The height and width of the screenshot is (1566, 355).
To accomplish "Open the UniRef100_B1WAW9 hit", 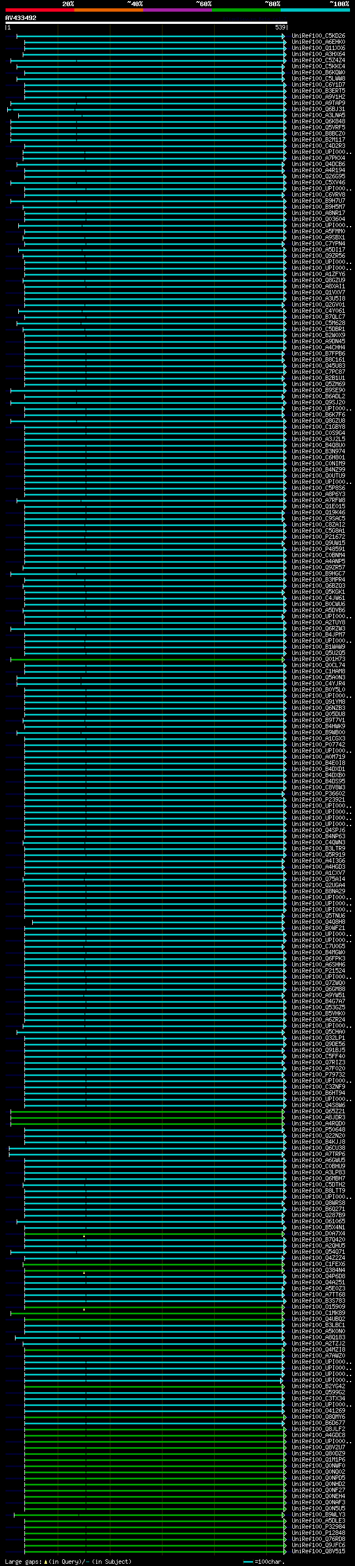I will [318, 647].
